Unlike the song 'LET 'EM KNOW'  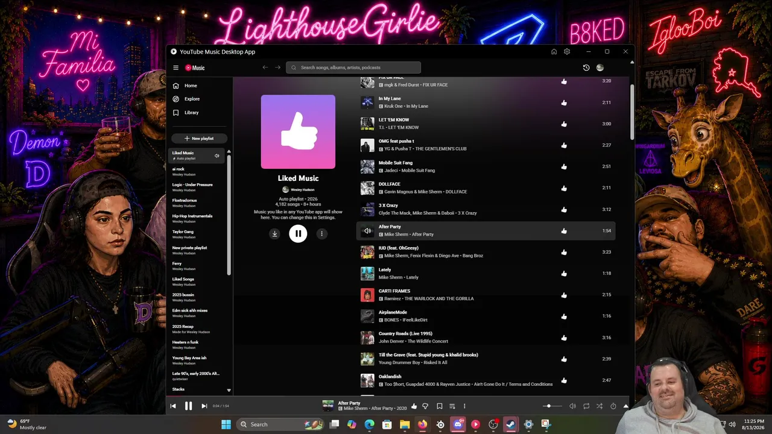coord(564,124)
